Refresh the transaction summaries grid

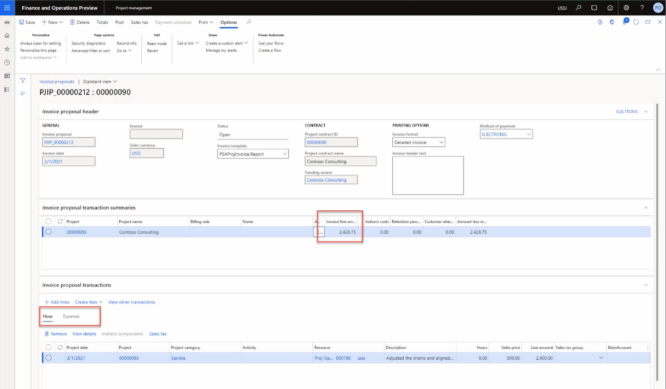click(x=60, y=221)
